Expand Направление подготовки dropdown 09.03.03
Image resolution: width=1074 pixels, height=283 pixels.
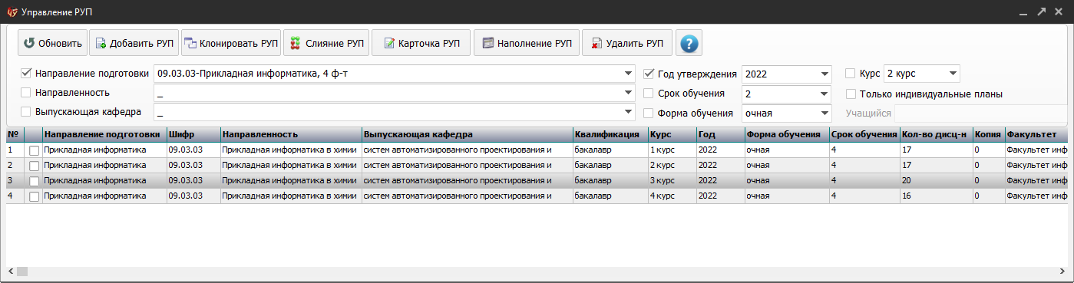pos(627,74)
